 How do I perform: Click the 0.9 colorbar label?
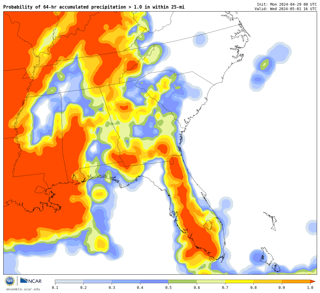click(282, 288)
